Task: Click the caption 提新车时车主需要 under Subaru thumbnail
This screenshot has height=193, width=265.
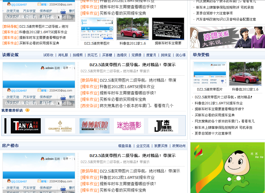Action: (168, 43)
